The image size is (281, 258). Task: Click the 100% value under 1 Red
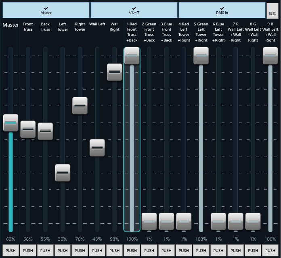click(132, 239)
